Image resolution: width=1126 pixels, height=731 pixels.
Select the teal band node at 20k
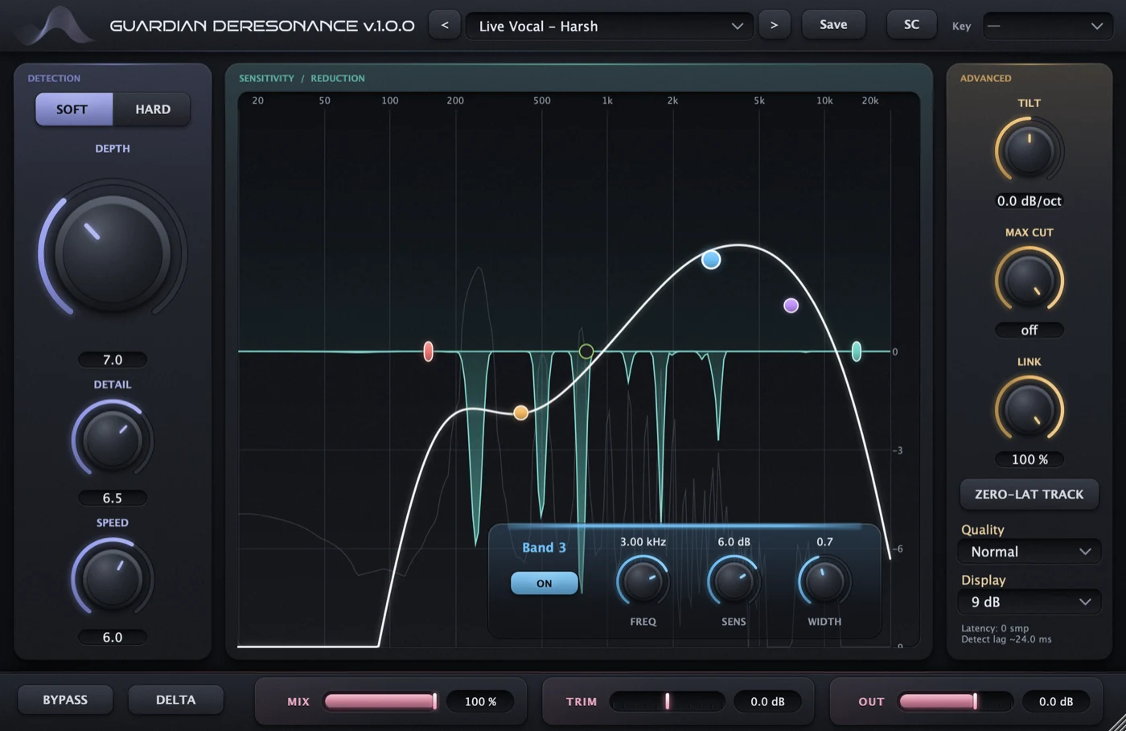click(x=857, y=351)
